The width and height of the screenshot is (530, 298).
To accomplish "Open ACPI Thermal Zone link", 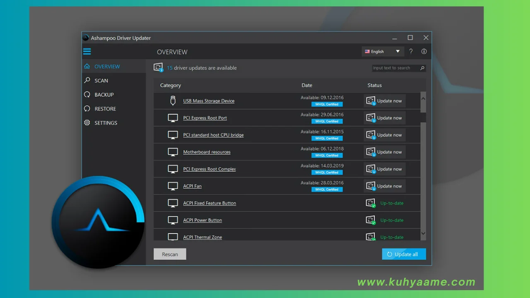I will tap(202, 237).
